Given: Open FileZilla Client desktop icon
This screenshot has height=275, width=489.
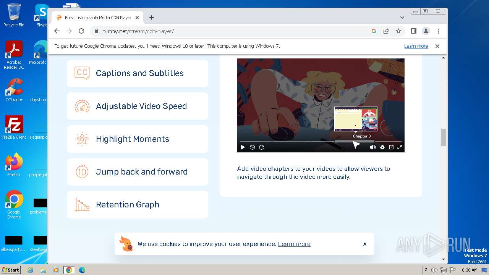Looking at the screenshot, I should tap(14, 128).
